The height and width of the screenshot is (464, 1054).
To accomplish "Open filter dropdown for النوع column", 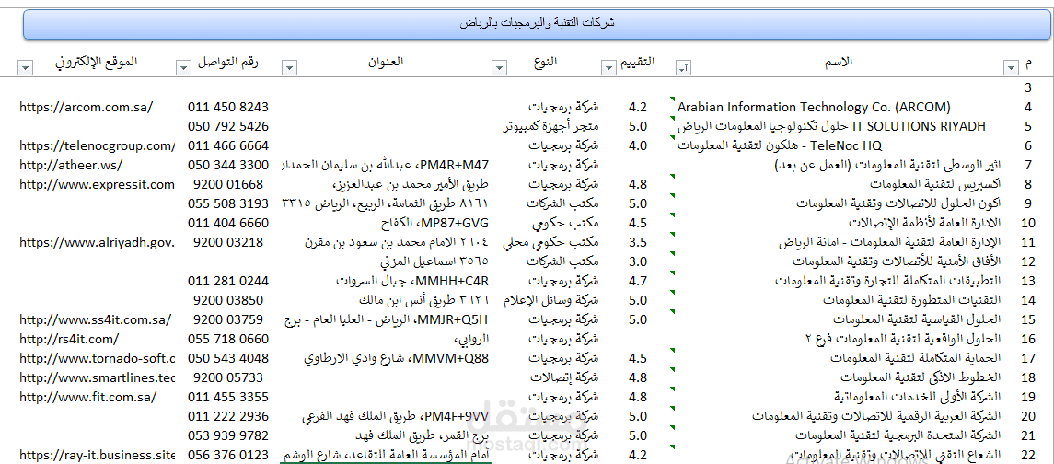I will [x=499, y=68].
